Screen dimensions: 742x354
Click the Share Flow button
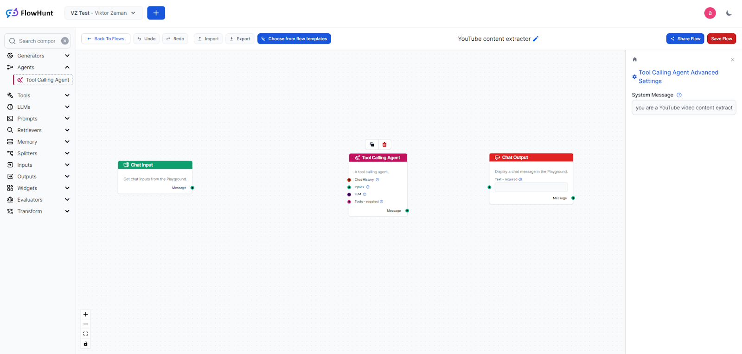(x=685, y=39)
